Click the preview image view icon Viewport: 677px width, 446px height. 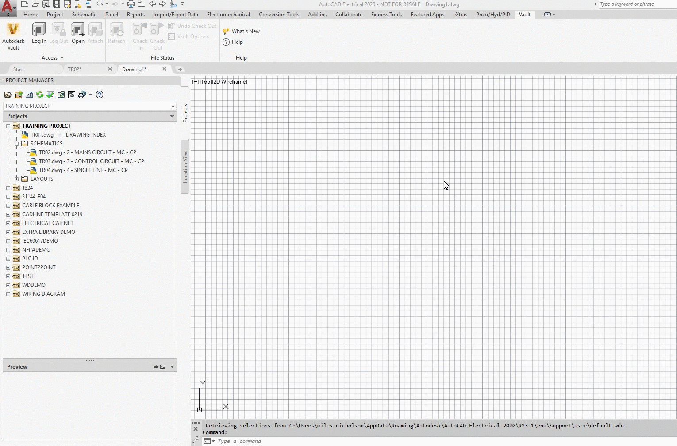click(x=163, y=367)
